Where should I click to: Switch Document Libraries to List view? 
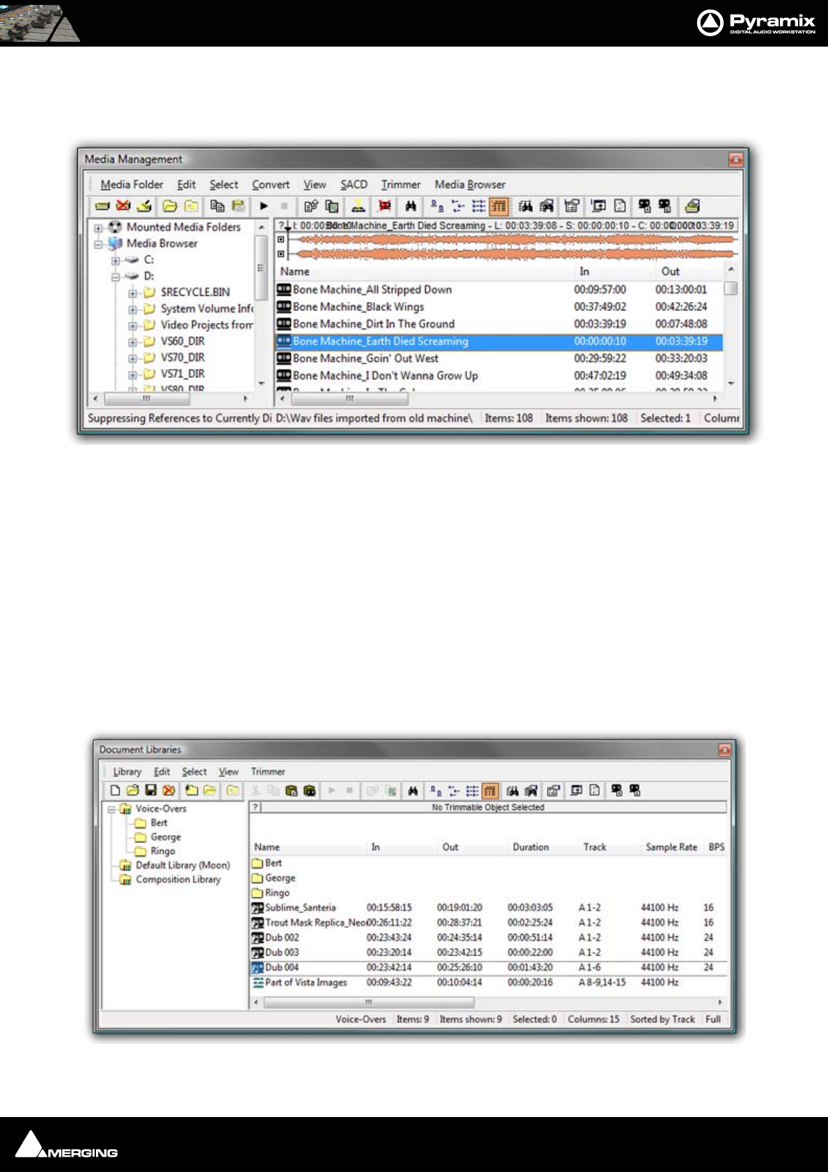[472, 791]
